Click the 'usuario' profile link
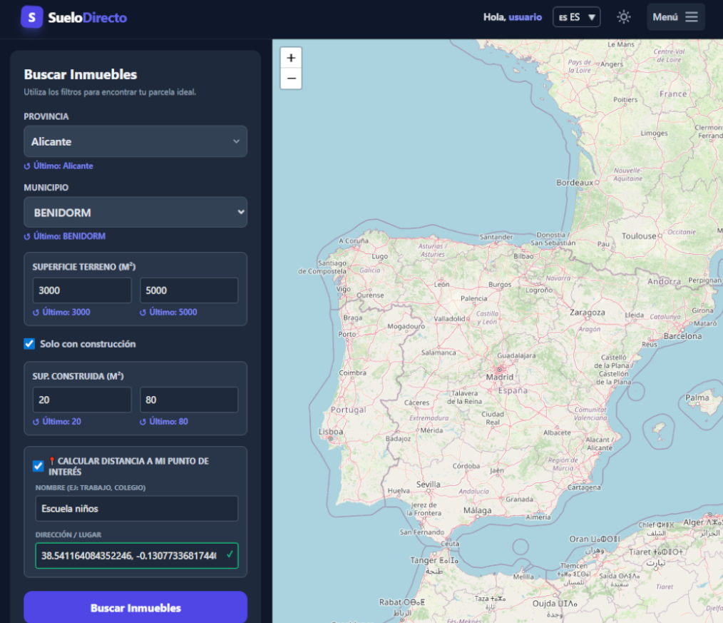Viewport: 723px width, 623px height. pyautogui.click(x=525, y=17)
